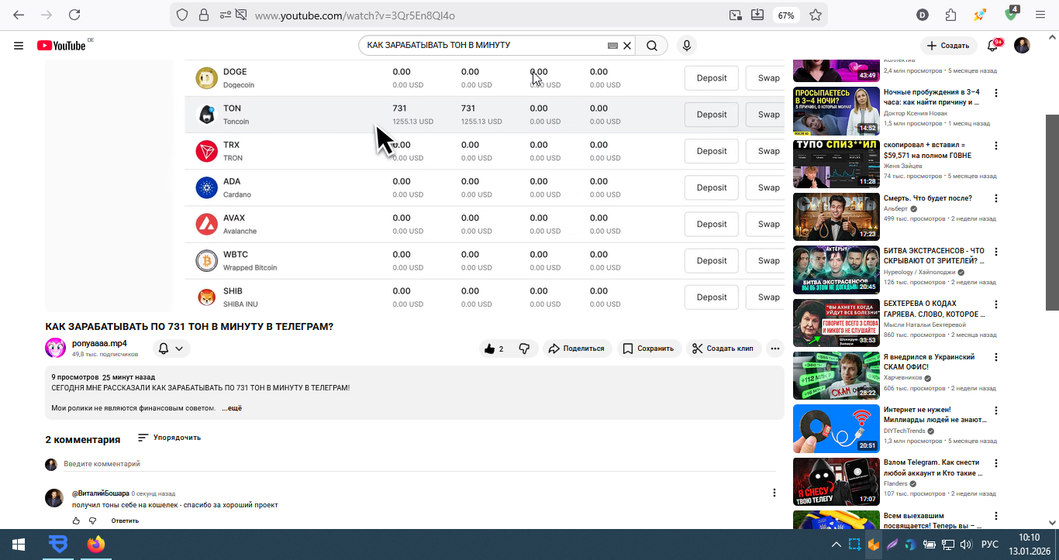
Task: Expand the description with ...ещё
Action: pyautogui.click(x=232, y=407)
